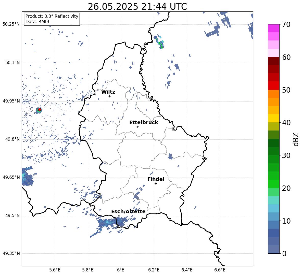
Task: Click the bright green swatch at 20 dBZ
Action: click(273, 184)
